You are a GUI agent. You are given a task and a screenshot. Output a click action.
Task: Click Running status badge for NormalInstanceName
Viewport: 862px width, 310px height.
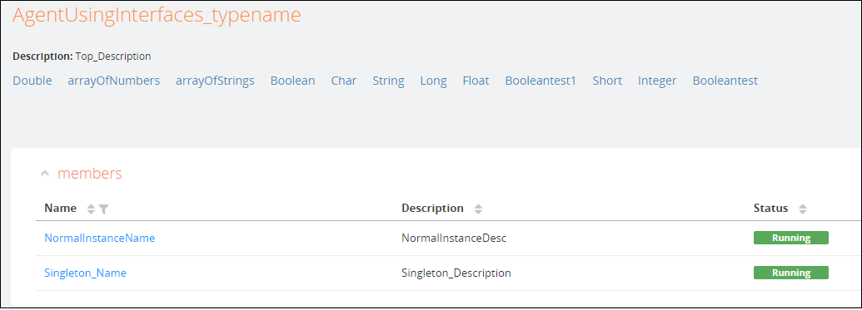pyautogui.click(x=790, y=239)
